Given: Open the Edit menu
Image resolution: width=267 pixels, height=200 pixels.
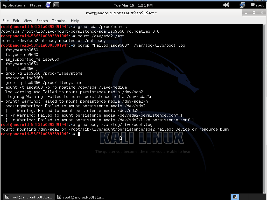Looking at the screenshot, I should point(16,21).
